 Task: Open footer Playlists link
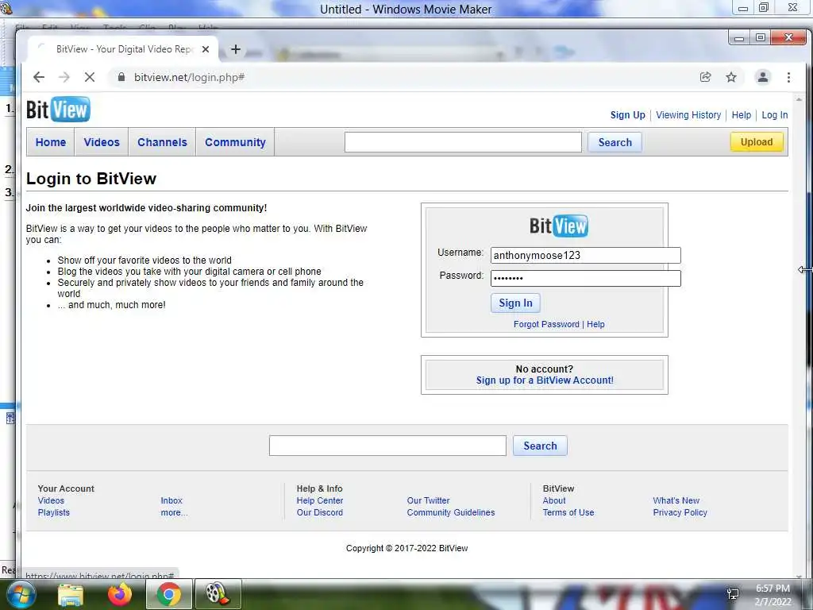pos(53,512)
